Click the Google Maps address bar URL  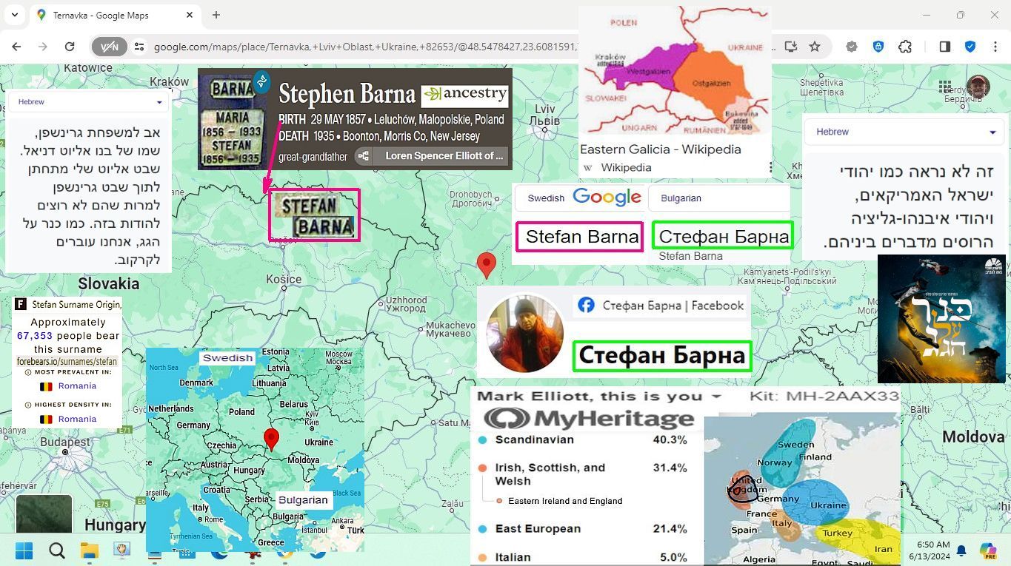pyautogui.click(x=367, y=47)
